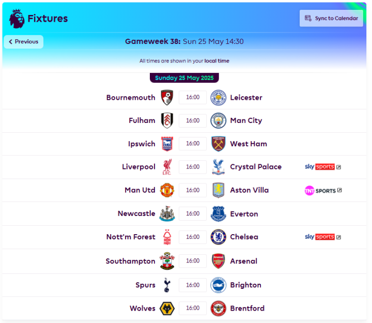The width and height of the screenshot is (372, 323).
Task: Click the Southampton team name
Action: [131, 262]
